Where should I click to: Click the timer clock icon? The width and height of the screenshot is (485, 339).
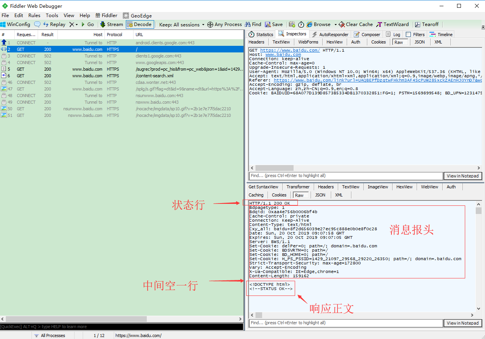301,24
